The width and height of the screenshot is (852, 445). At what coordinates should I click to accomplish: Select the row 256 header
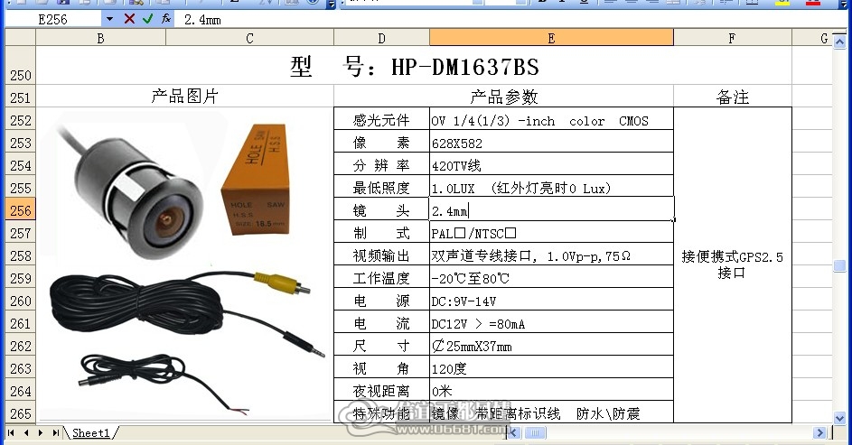pyautogui.click(x=20, y=210)
